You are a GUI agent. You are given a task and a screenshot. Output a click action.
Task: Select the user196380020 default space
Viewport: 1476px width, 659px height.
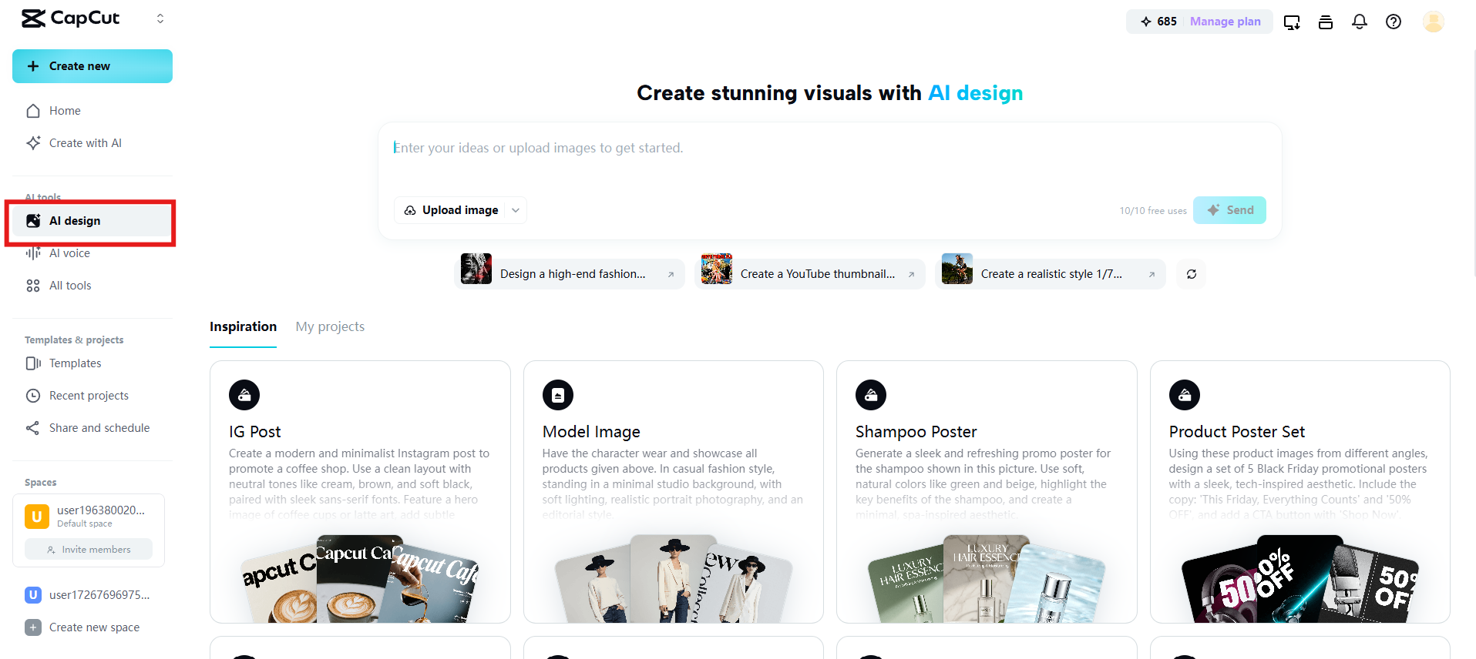(89, 516)
